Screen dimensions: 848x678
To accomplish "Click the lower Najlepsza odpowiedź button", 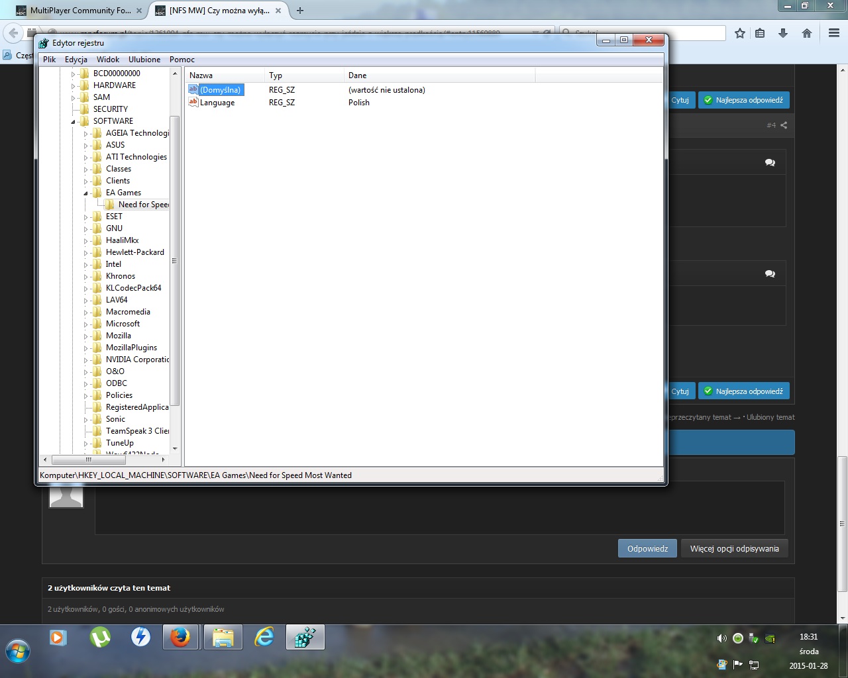I will point(743,391).
